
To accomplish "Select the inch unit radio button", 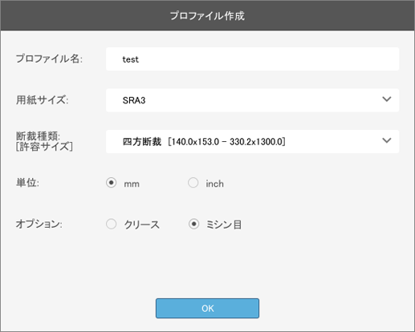I will [x=193, y=183].
